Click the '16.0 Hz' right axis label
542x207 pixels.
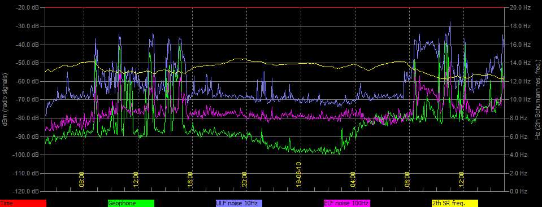click(x=520, y=45)
